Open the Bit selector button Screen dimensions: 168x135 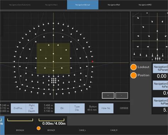click(x=62, y=108)
